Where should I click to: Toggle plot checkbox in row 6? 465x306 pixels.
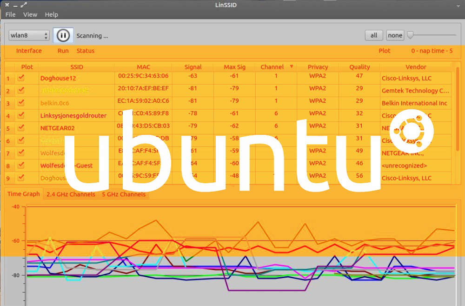click(x=21, y=140)
